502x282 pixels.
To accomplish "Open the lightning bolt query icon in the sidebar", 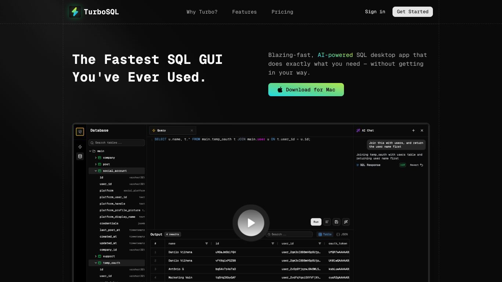I will click(80, 147).
